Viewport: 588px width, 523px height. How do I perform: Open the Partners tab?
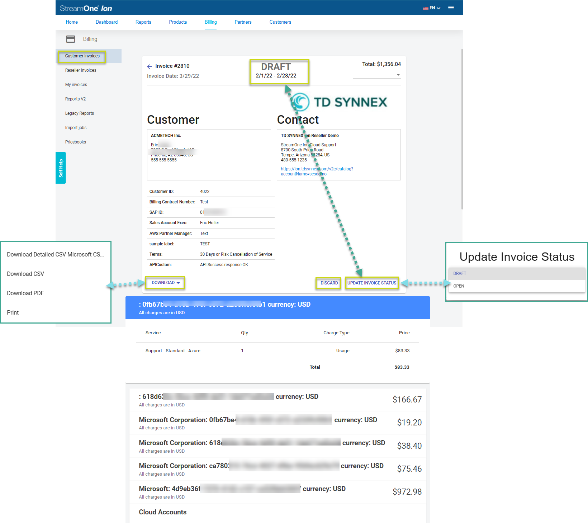click(x=243, y=22)
